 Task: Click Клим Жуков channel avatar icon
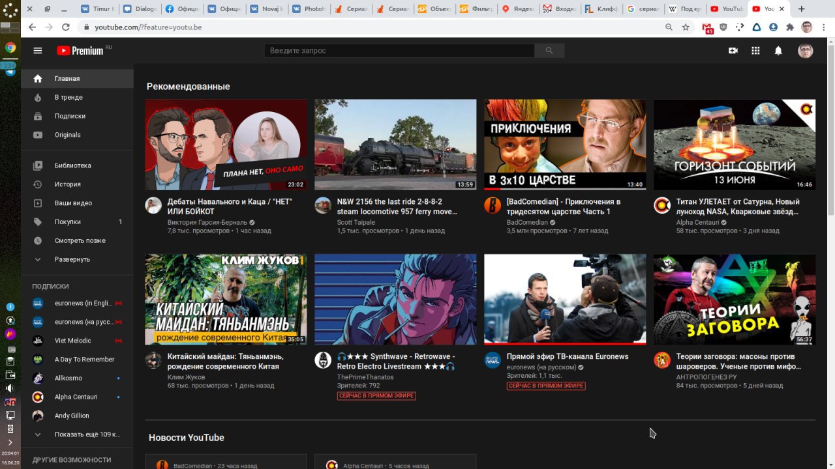point(153,360)
